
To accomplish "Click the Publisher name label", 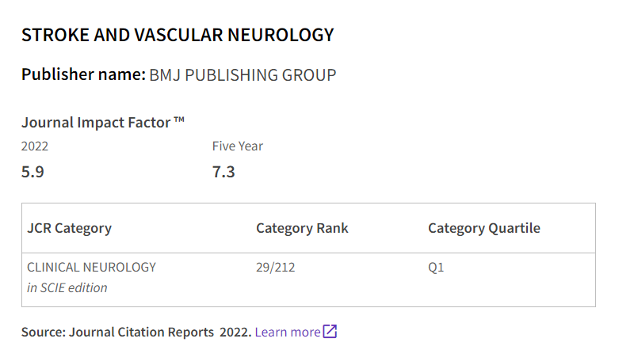I will [x=83, y=75].
